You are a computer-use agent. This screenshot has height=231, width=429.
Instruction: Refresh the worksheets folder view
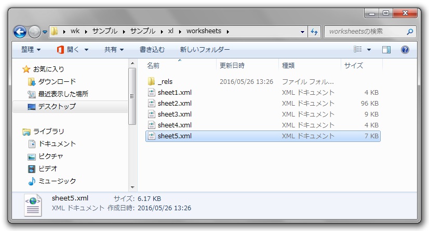pos(314,32)
